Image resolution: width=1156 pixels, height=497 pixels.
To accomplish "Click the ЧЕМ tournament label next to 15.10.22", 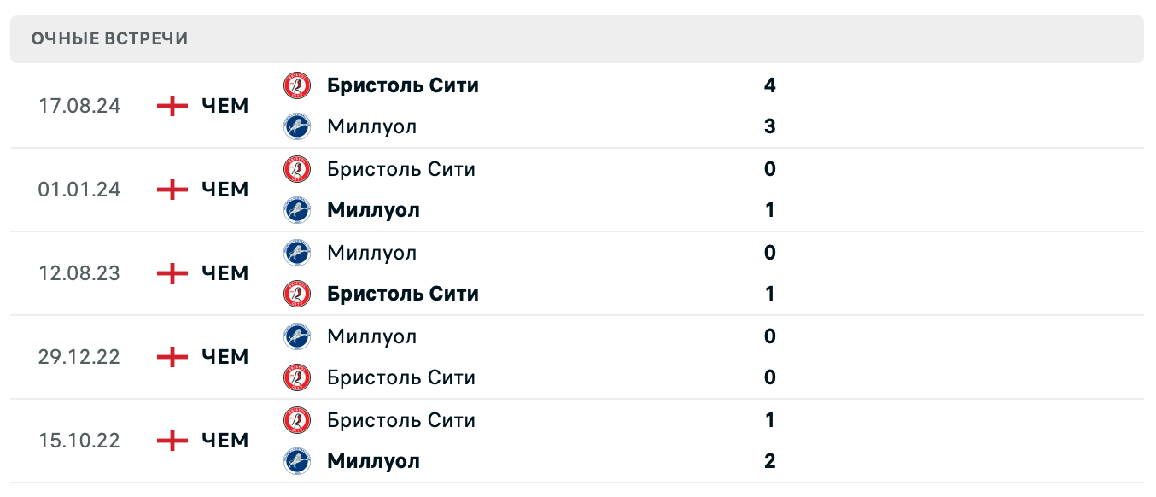I will (x=224, y=441).
